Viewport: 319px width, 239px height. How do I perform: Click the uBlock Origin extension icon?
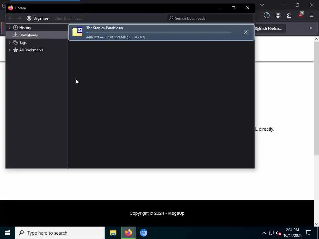click(301, 15)
